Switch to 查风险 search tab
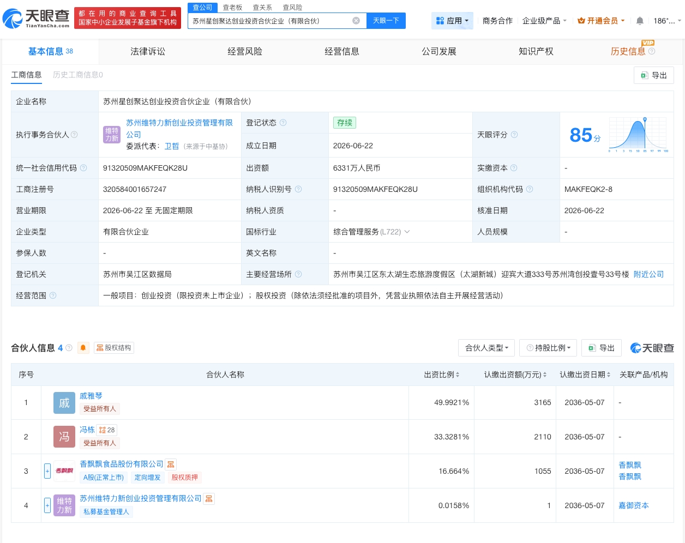Screen dimensions: 685x543 point(292,7)
